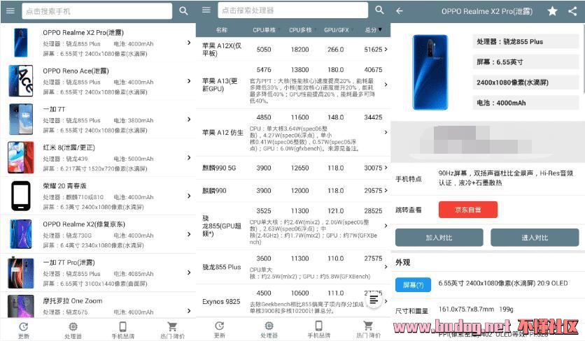
Task: Tap search magnifier beside processor search field
Action: pos(379,10)
